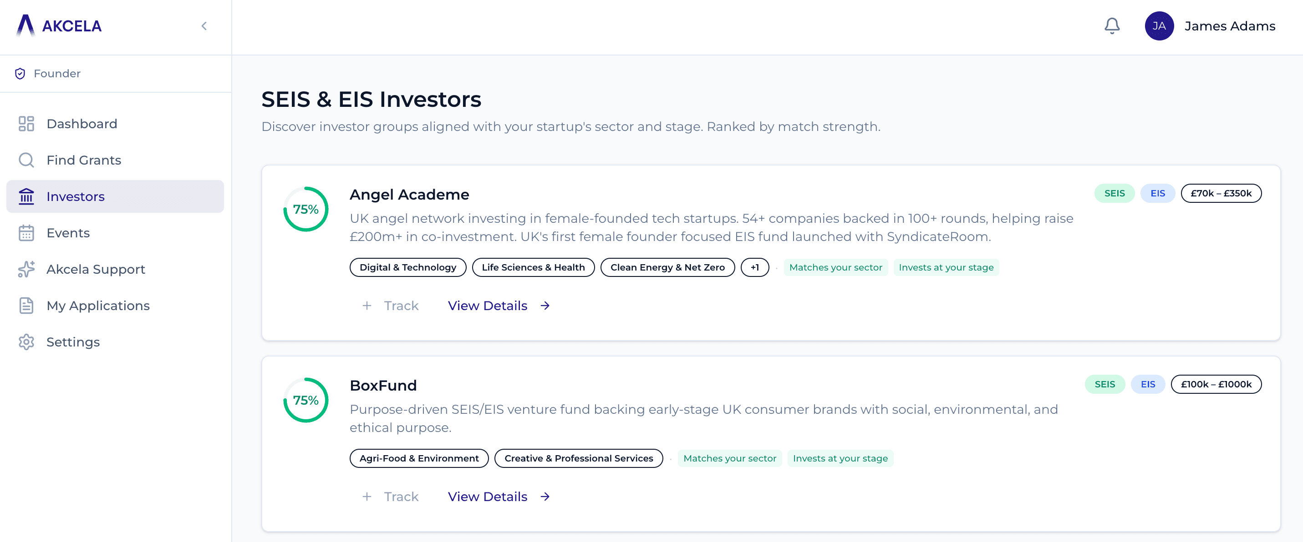Track the Angel Academe investor
The width and height of the screenshot is (1303, 542).
tap(391, 306)
